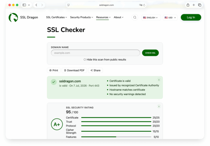Viewport: 210px width, 146px height.
Task: Click the 'Certificate is valid' line
Action: point(120,81)
